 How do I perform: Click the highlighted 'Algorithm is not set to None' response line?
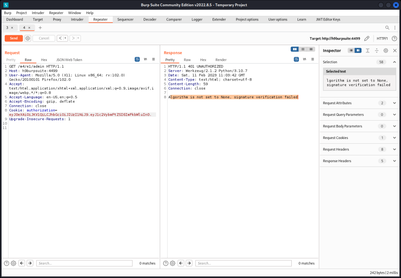click(x=233, y=97)
